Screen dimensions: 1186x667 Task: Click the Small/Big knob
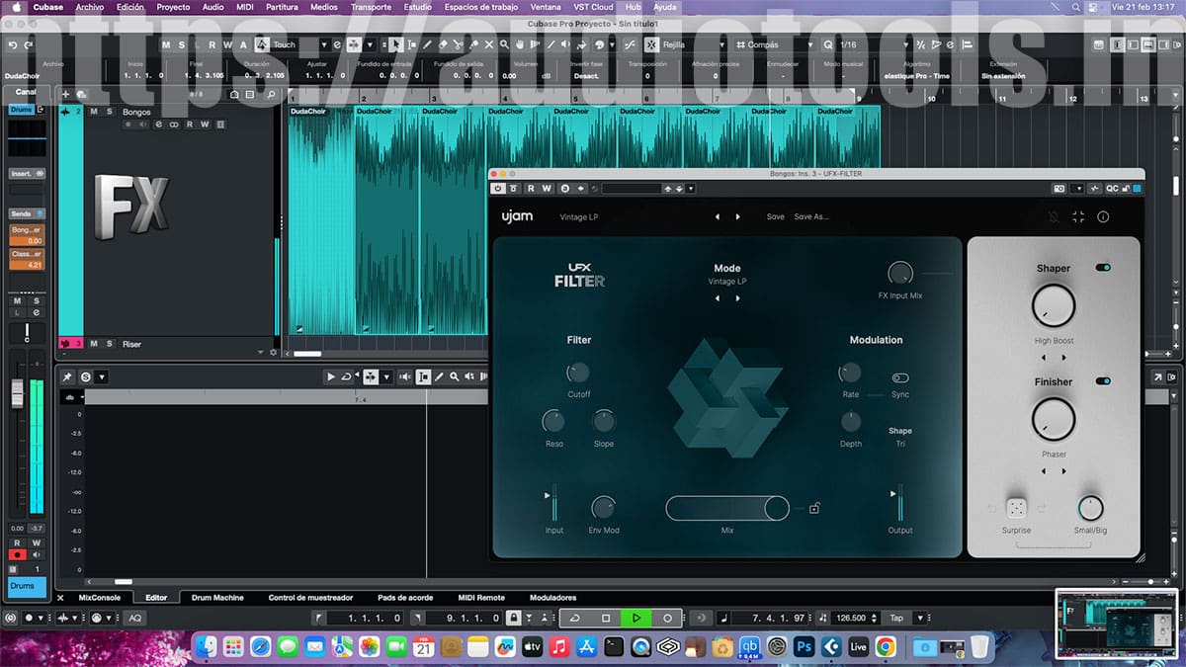coord(1090,508)
